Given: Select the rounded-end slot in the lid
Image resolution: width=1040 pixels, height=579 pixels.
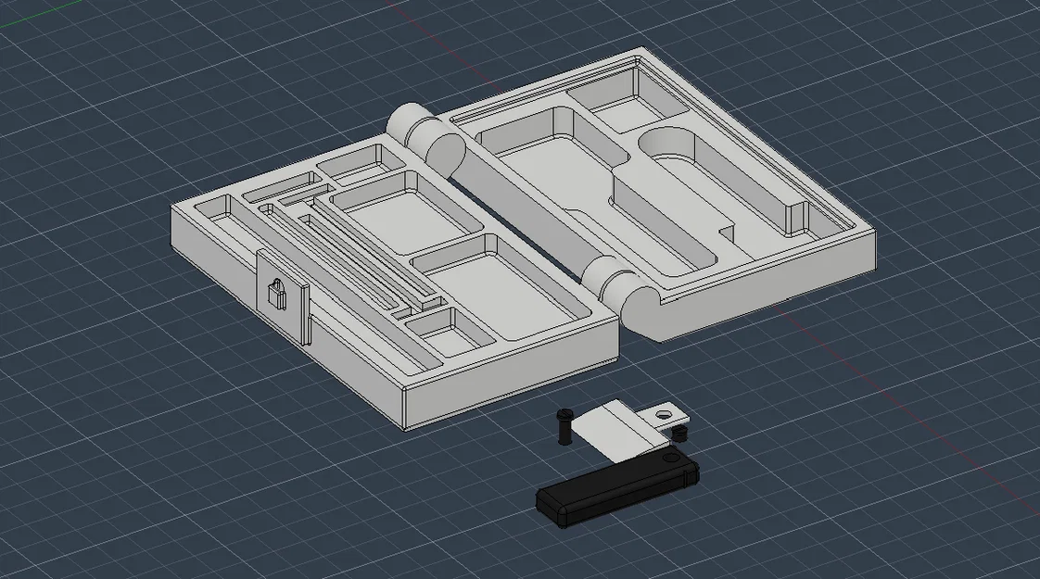Looking at the screenshot, I should tap(723, 179).
